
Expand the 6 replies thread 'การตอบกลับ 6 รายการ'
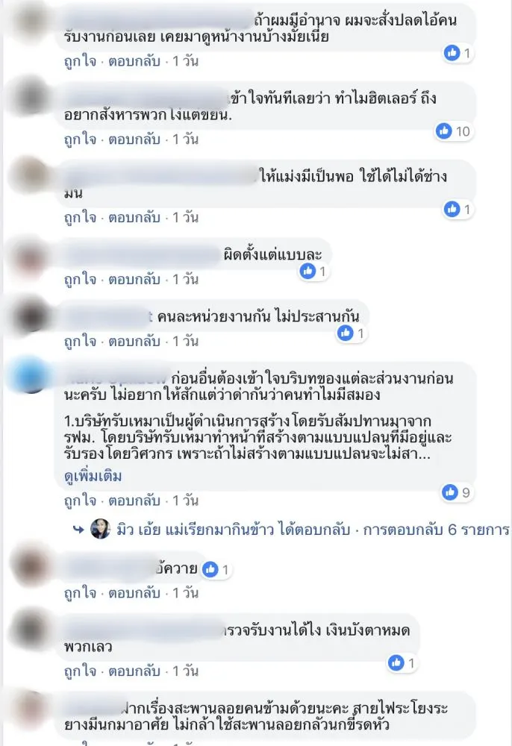(436, 530)
